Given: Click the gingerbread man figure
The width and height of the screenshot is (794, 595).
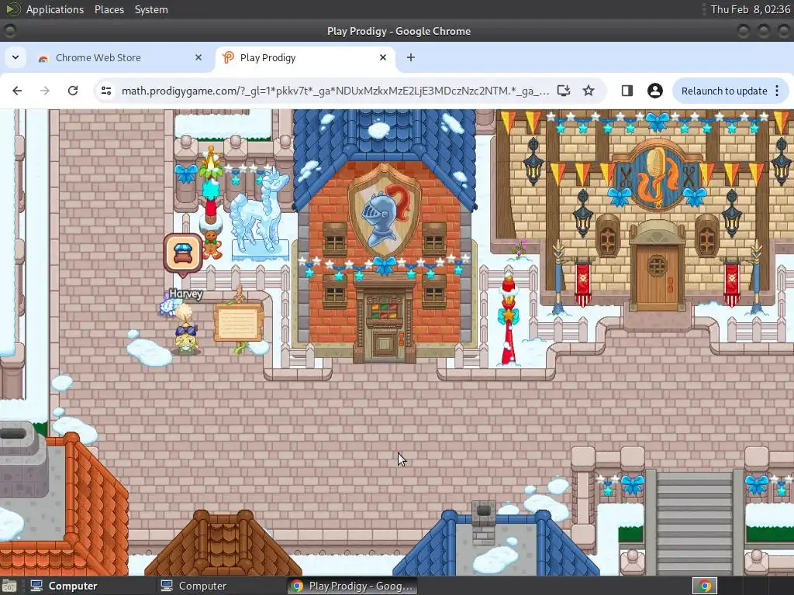Looking at the screenshot, I should (x=212, y=244).
